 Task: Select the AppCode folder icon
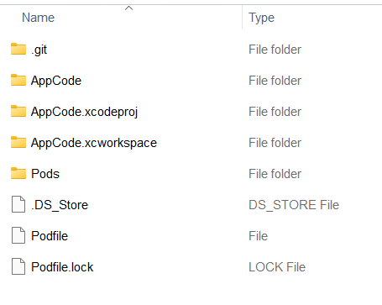(18, 80)
